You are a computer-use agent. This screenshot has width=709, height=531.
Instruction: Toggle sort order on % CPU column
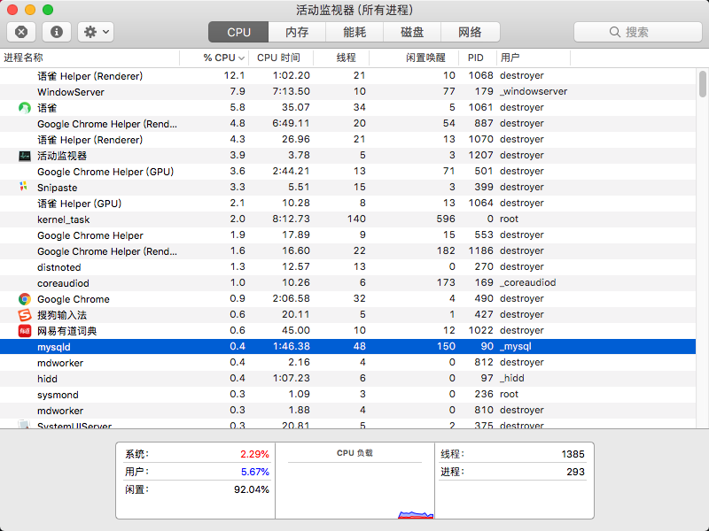[214, 58]
